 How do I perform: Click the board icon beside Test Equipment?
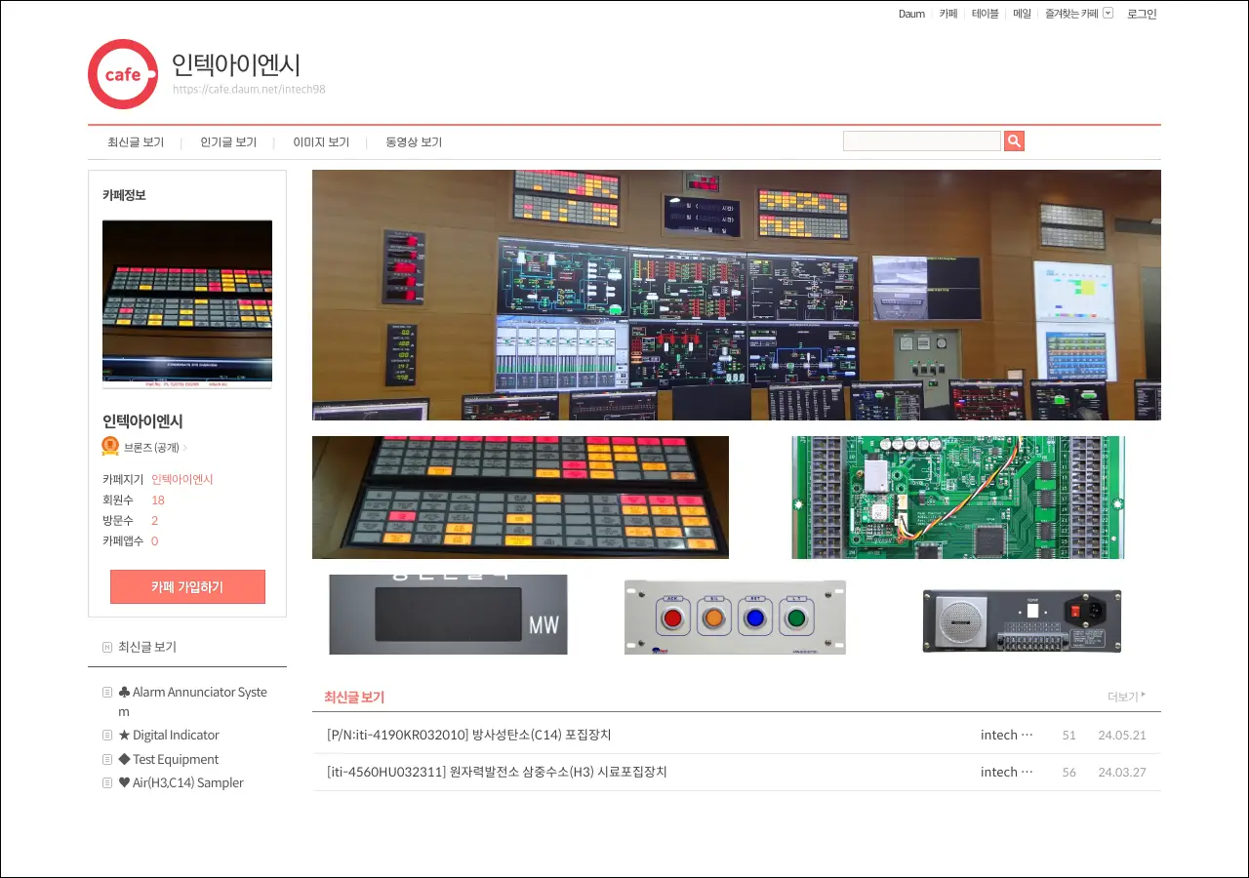(x=107, y=760)
